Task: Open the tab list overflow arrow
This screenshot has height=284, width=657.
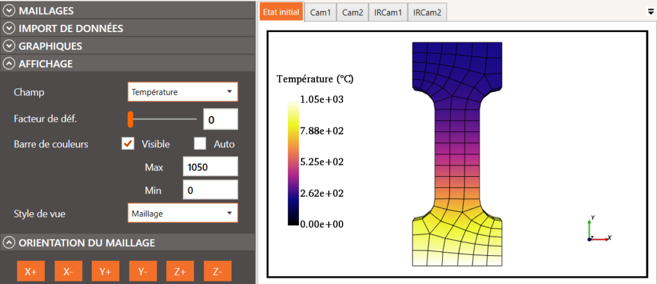Action: pos(651,12)
